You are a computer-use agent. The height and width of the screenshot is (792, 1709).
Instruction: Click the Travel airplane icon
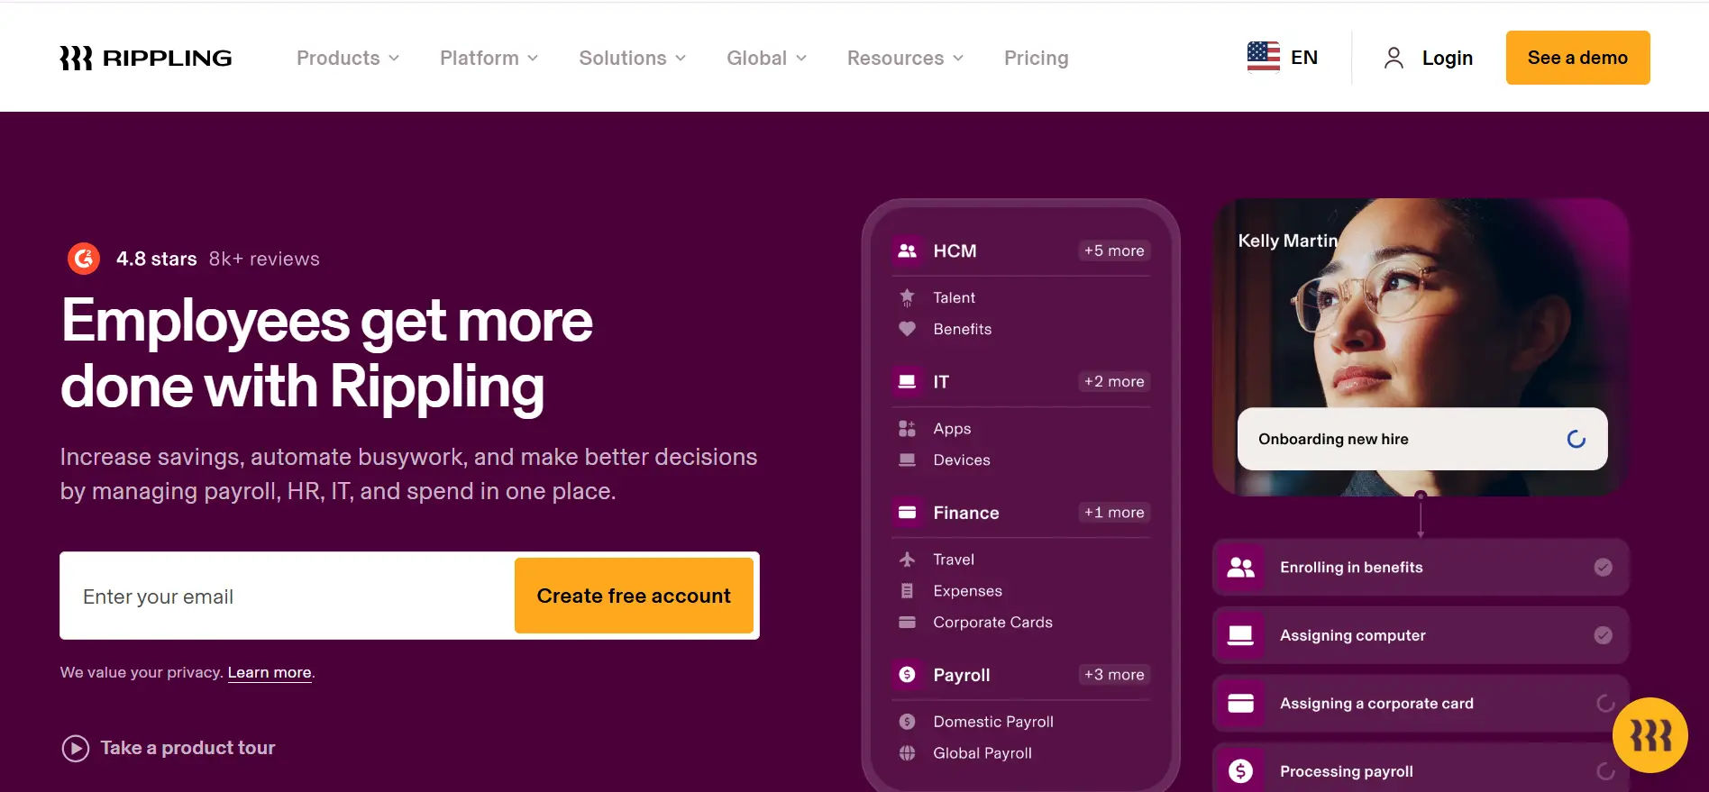tap(907, 560)
